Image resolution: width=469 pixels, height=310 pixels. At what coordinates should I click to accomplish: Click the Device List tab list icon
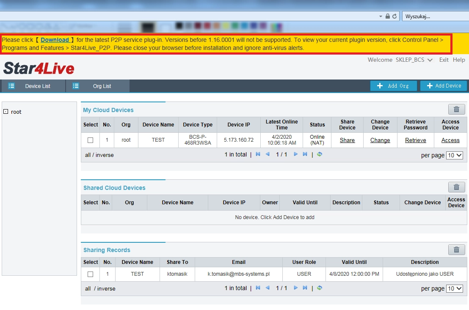coord(11,86)
